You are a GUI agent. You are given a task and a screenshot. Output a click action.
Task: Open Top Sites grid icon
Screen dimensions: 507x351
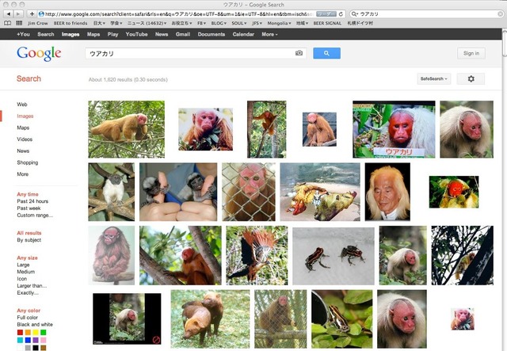[19, 23]
